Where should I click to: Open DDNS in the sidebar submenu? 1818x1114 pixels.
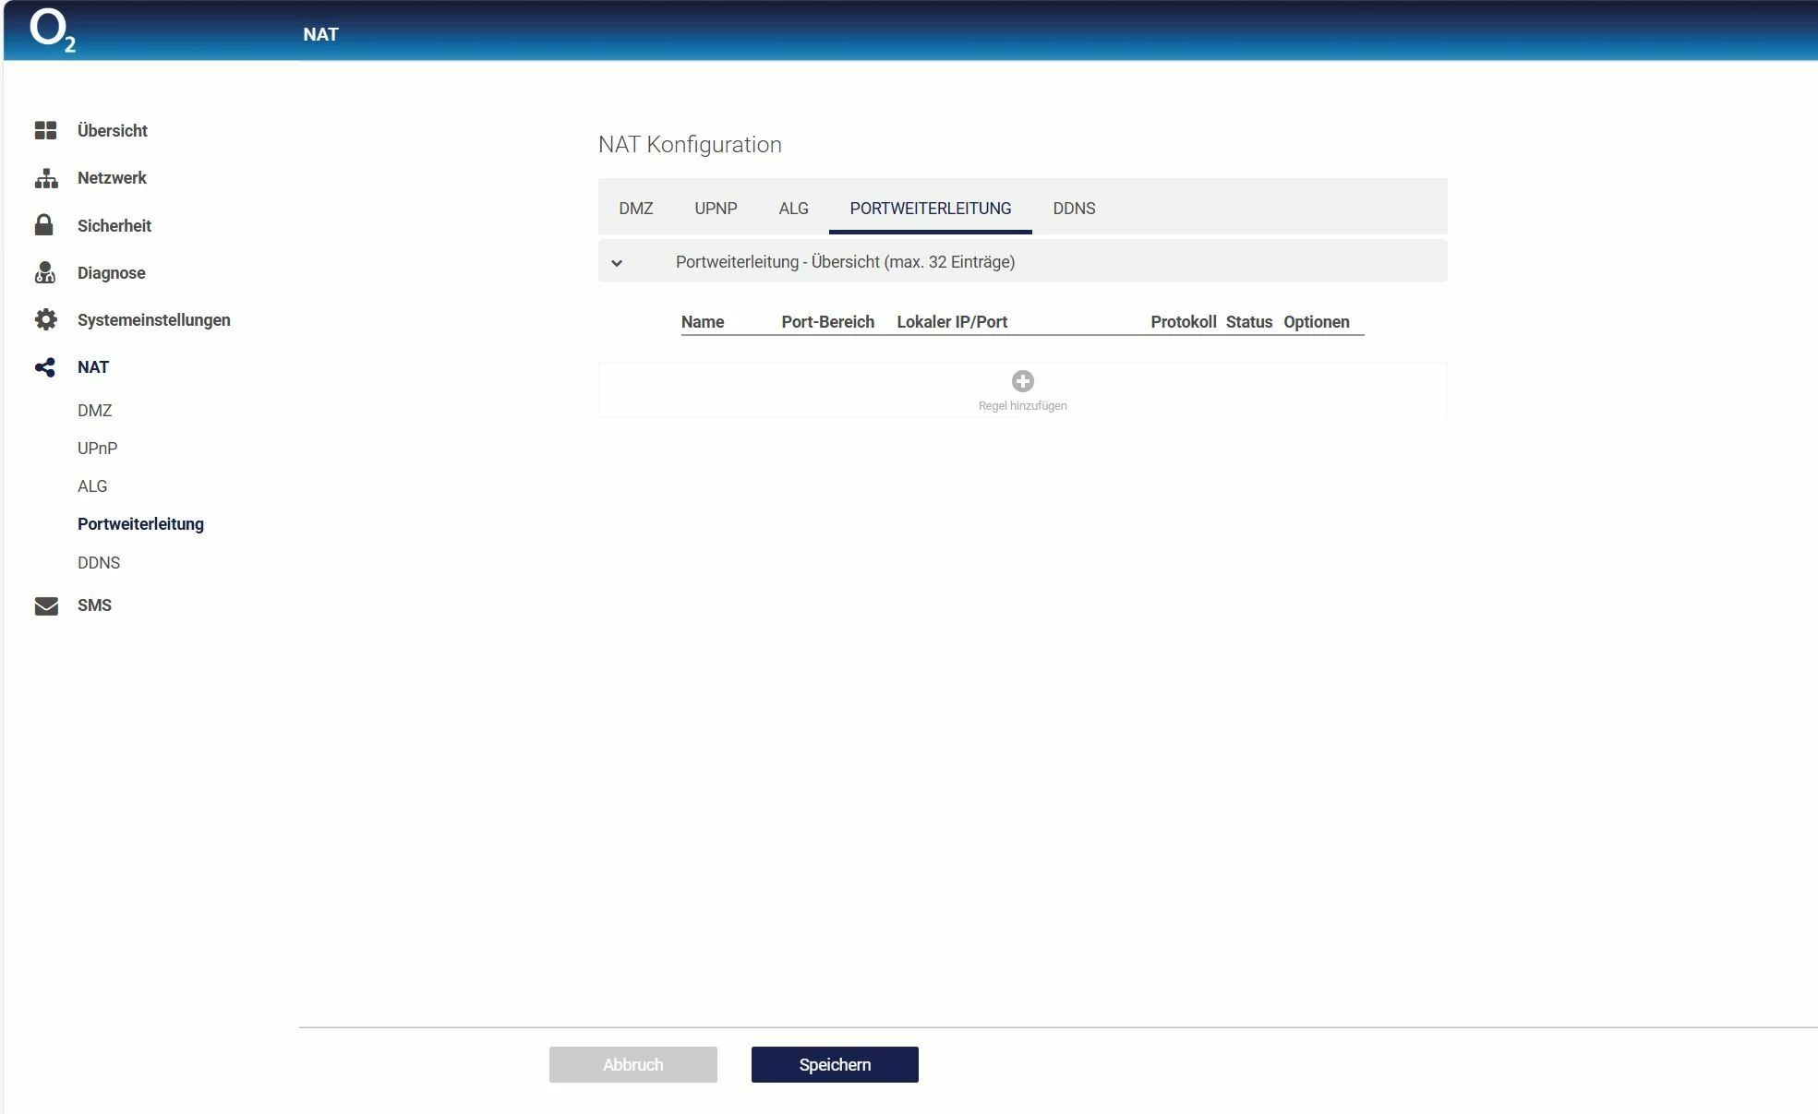tap(99, 563)
